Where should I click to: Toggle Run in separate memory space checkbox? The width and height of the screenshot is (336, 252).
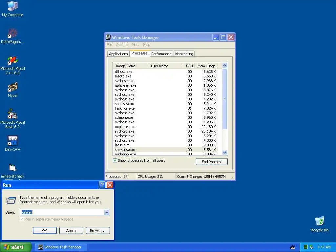22,219
